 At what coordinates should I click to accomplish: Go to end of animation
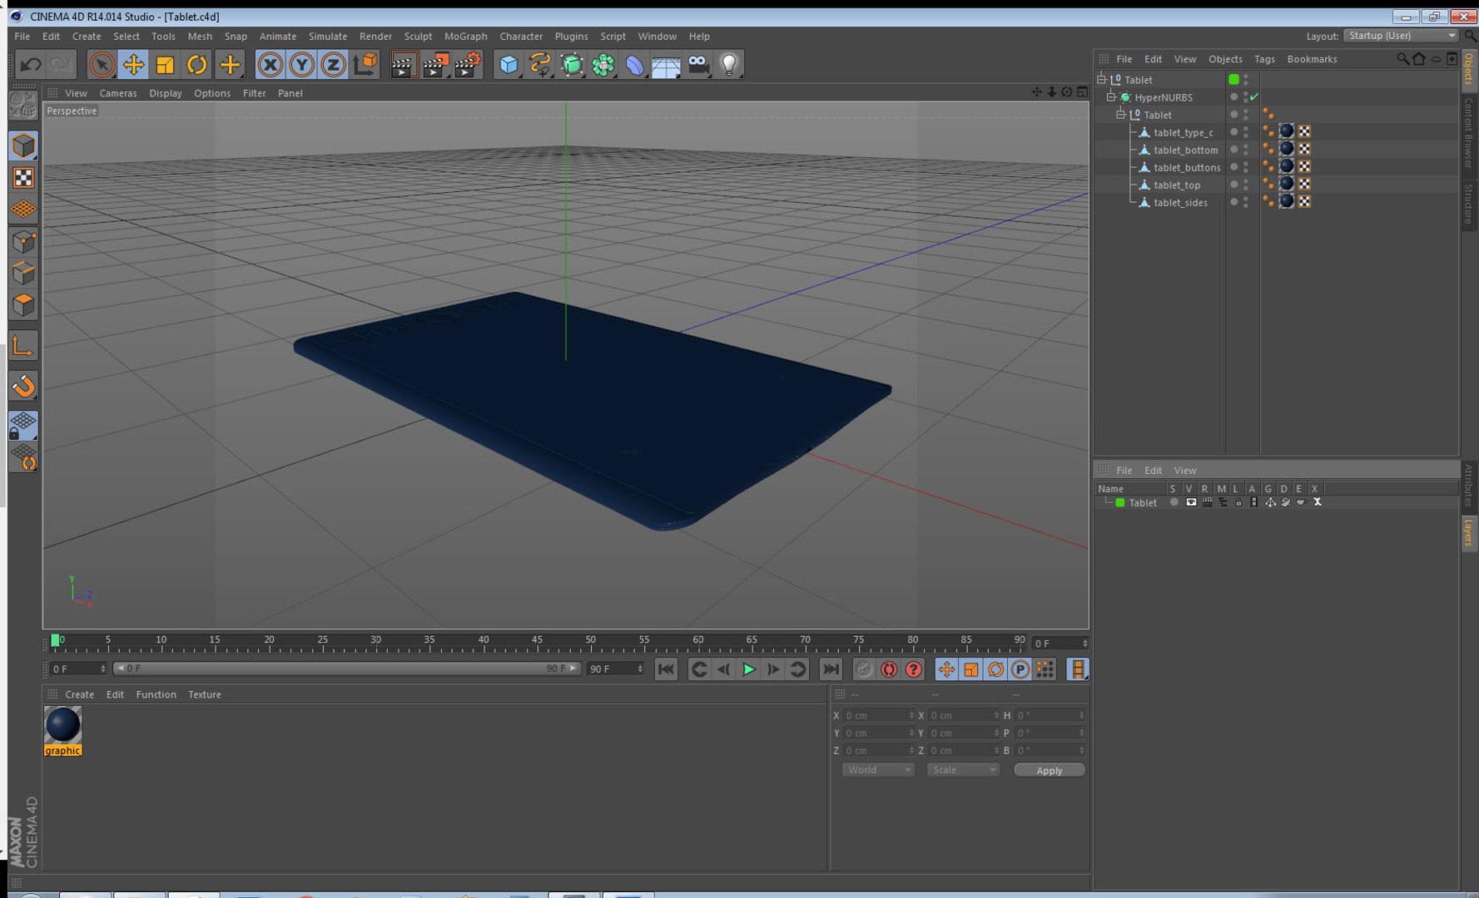(831, 669)
